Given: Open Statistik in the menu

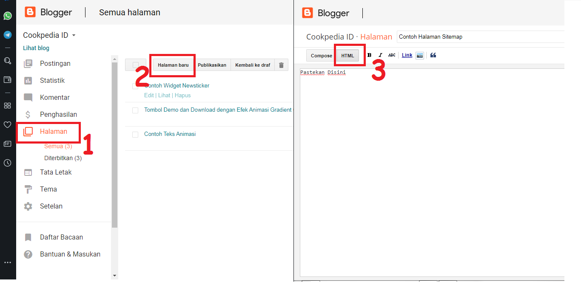Looking at the screenshot, I should pos(52,81).
